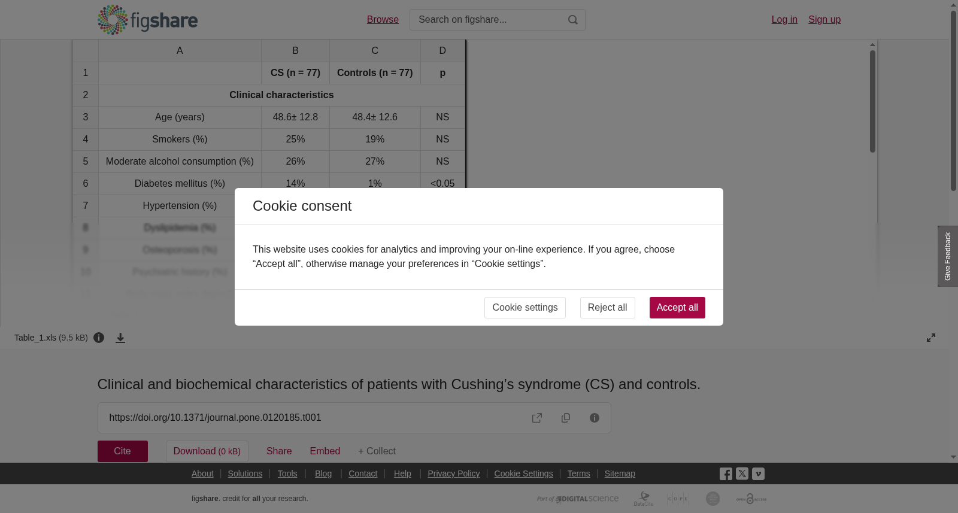The height and width of the screenshot is (513, 958).
Task: Open the Give Feedback side tab
Action: [948, 256]
